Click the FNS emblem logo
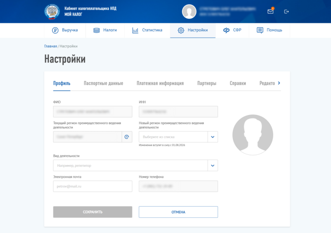This screenshot has height=233, width=331. pos(52,12)
